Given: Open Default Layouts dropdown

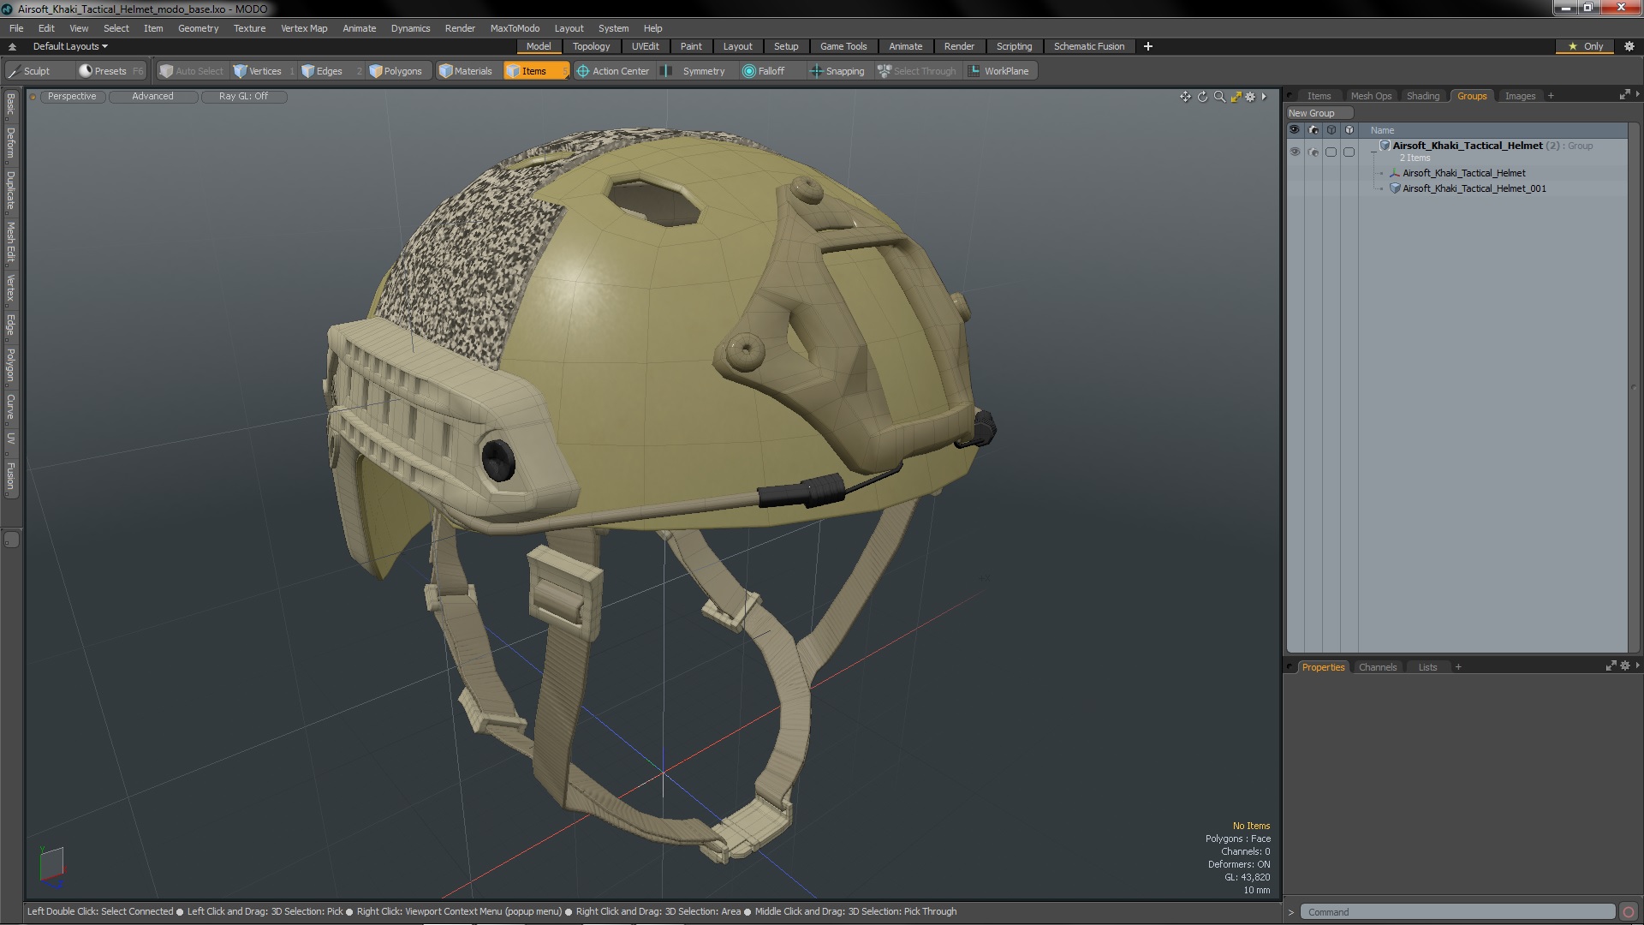Looking at the screenshot, I should pos(70,46).
